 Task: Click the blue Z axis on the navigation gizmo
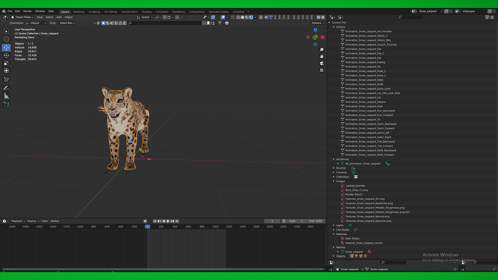(315, 30)
